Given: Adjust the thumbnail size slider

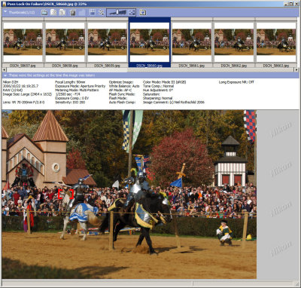Looking at the screenshot, I should pos(117,12).
